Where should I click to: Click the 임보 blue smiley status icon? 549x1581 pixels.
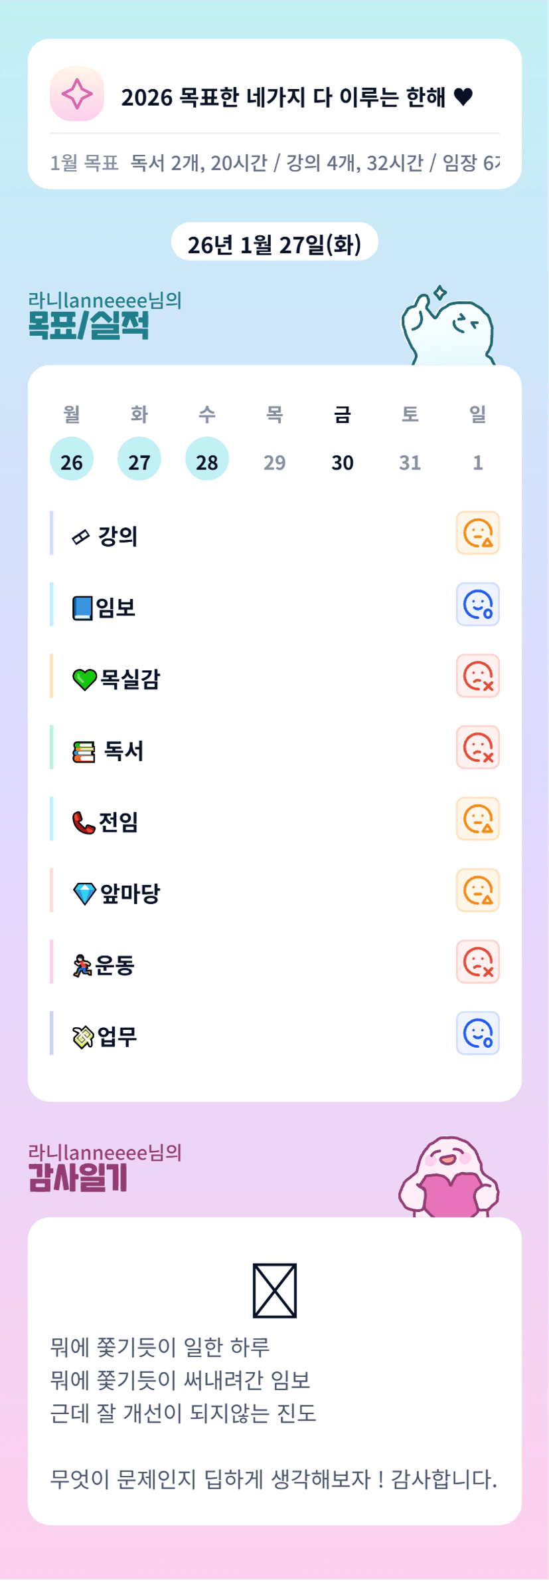(477, 604)
